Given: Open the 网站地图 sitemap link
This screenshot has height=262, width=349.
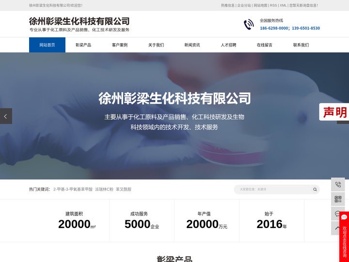Looking at the screenshot, I should click(260, 5).
